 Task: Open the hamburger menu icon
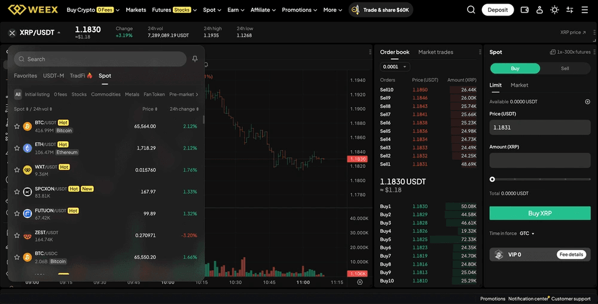[585, 10]
